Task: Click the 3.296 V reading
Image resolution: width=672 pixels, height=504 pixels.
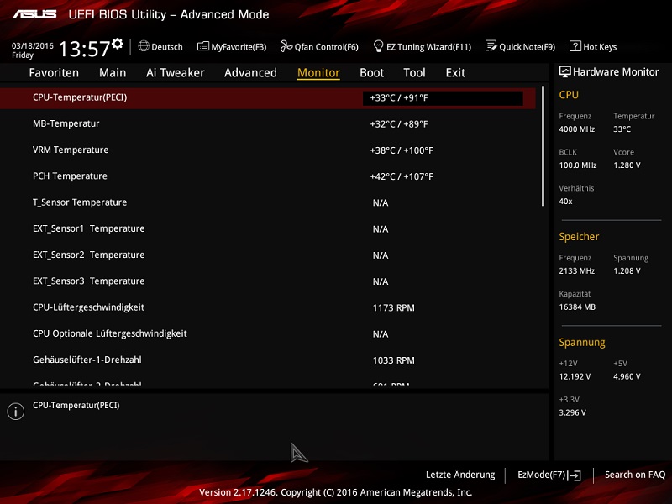Action: pyautogui.click(x=573, y=412)
